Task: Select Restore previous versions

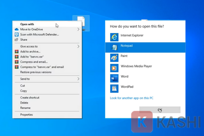Action: 36,72
